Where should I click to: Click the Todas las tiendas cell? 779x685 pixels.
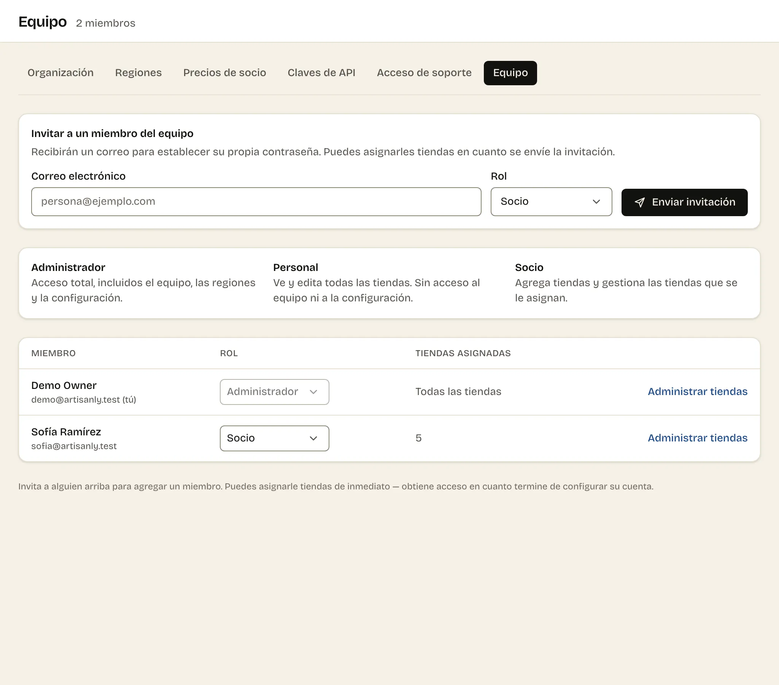point(458,392)
